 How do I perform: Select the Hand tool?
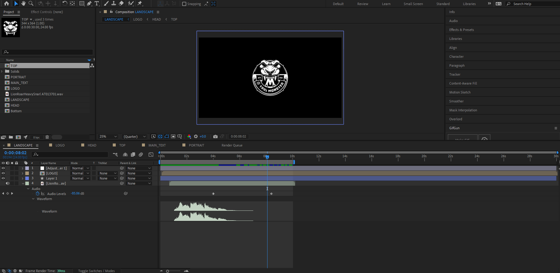tap(24, 4)
